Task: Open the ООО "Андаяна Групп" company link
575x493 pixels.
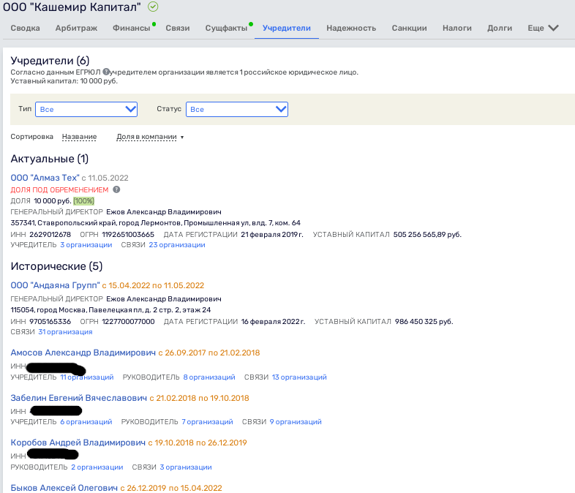Action: click(x=55, y=285)
